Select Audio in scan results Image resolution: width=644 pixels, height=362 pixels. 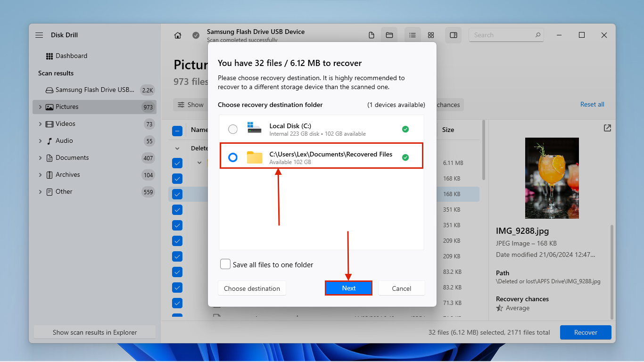64,141
